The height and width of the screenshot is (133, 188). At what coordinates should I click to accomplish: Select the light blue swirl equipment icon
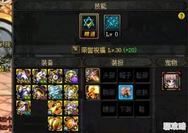55,92
